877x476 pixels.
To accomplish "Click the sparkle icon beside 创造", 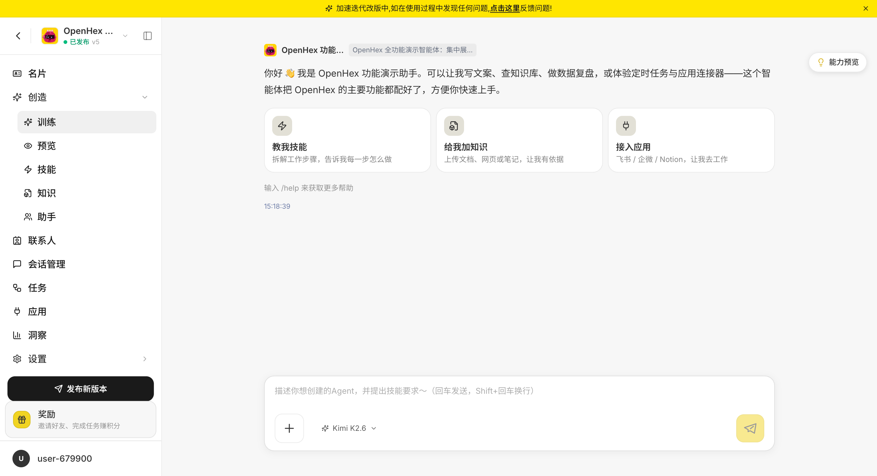I will pyautogui.click(x=17, y=98).
